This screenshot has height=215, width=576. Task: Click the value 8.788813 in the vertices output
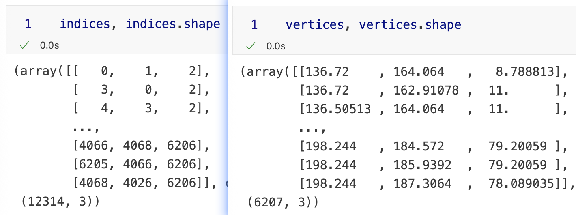click(x=525, y=72)
